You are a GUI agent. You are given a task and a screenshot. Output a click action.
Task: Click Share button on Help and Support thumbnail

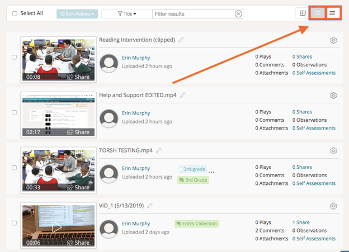coord(78,132)
